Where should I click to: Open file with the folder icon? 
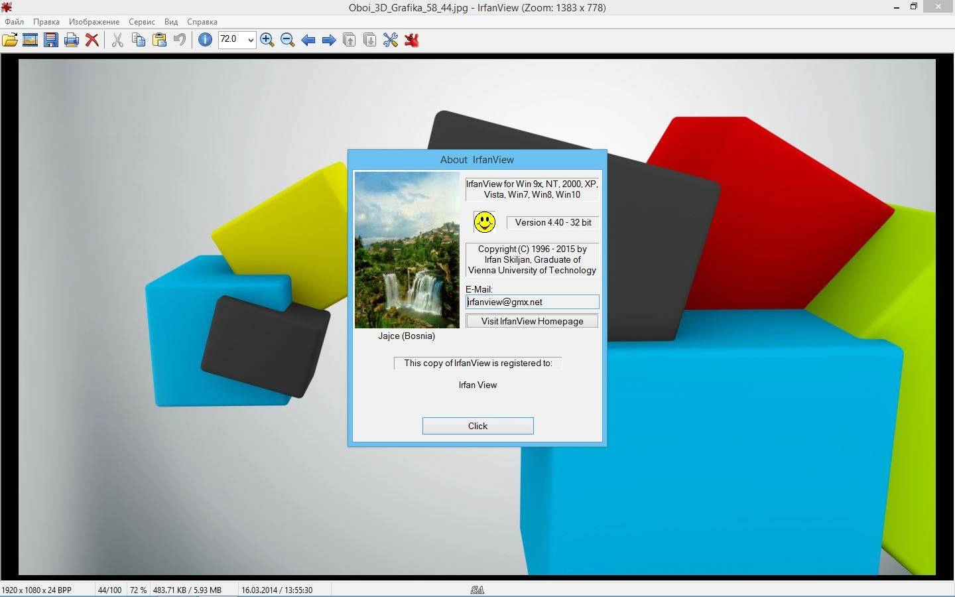point(10,40)
